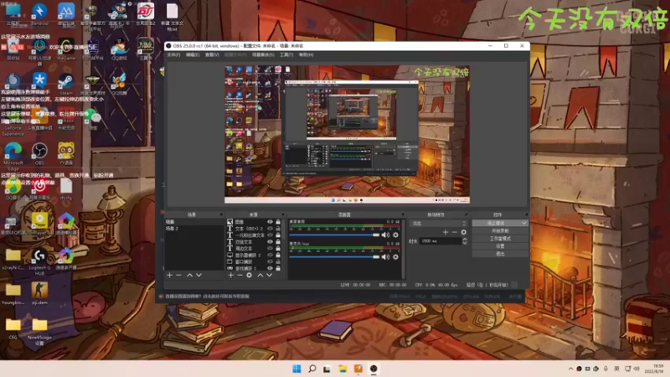The image size is (670, 377).
Task: Pop out the 转场特效 dock panel
Action: pos(466,214)
